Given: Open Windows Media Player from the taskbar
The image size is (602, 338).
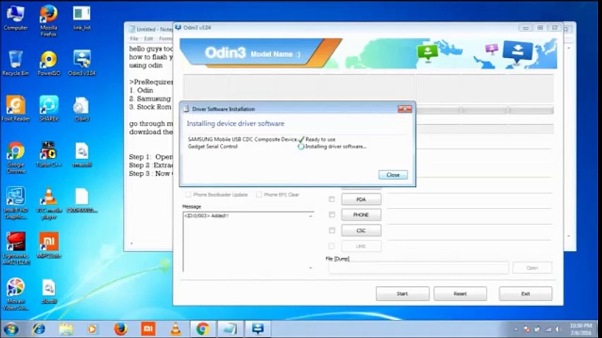Looking at the screenshot, I should pyautogui.click(x=93, y=329).
